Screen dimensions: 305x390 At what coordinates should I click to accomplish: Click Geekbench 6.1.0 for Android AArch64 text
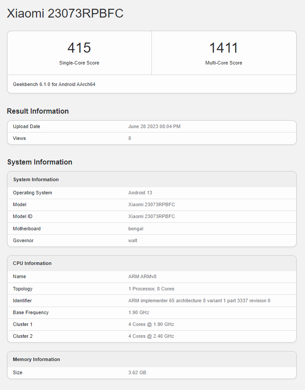tap(54, 84)
